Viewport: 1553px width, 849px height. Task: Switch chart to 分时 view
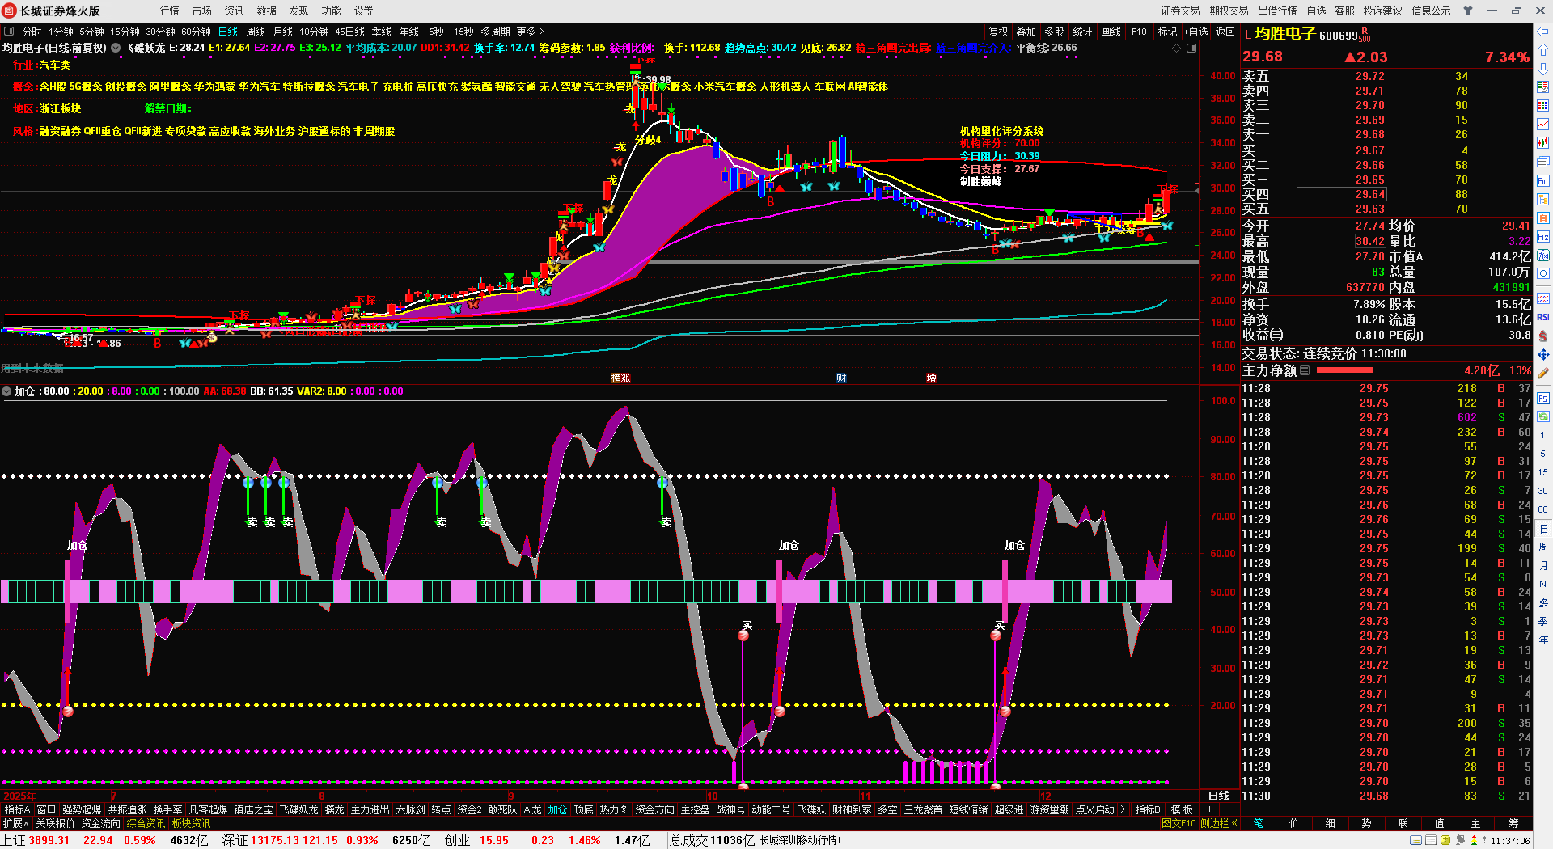[x=32, y=32]
